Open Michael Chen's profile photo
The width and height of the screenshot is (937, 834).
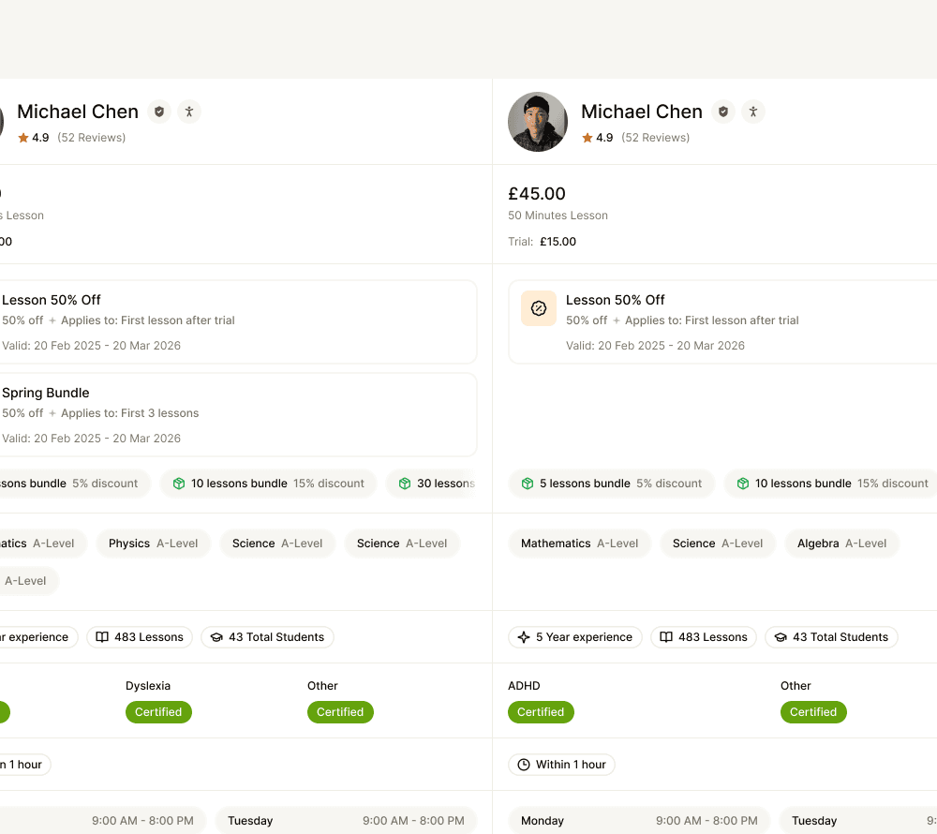point(538,122)
